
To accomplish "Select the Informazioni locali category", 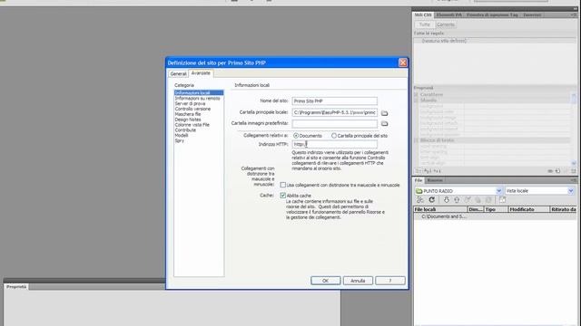I will coord(199,92).
